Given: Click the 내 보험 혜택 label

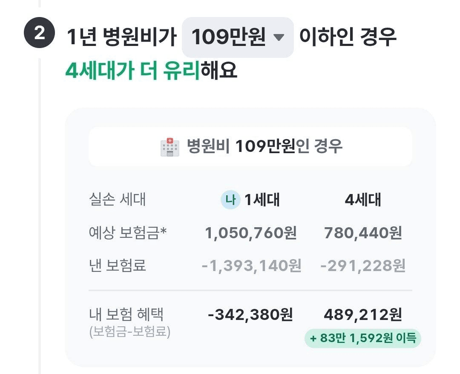Looking at the screenshot, I should [x=126, y=315].
